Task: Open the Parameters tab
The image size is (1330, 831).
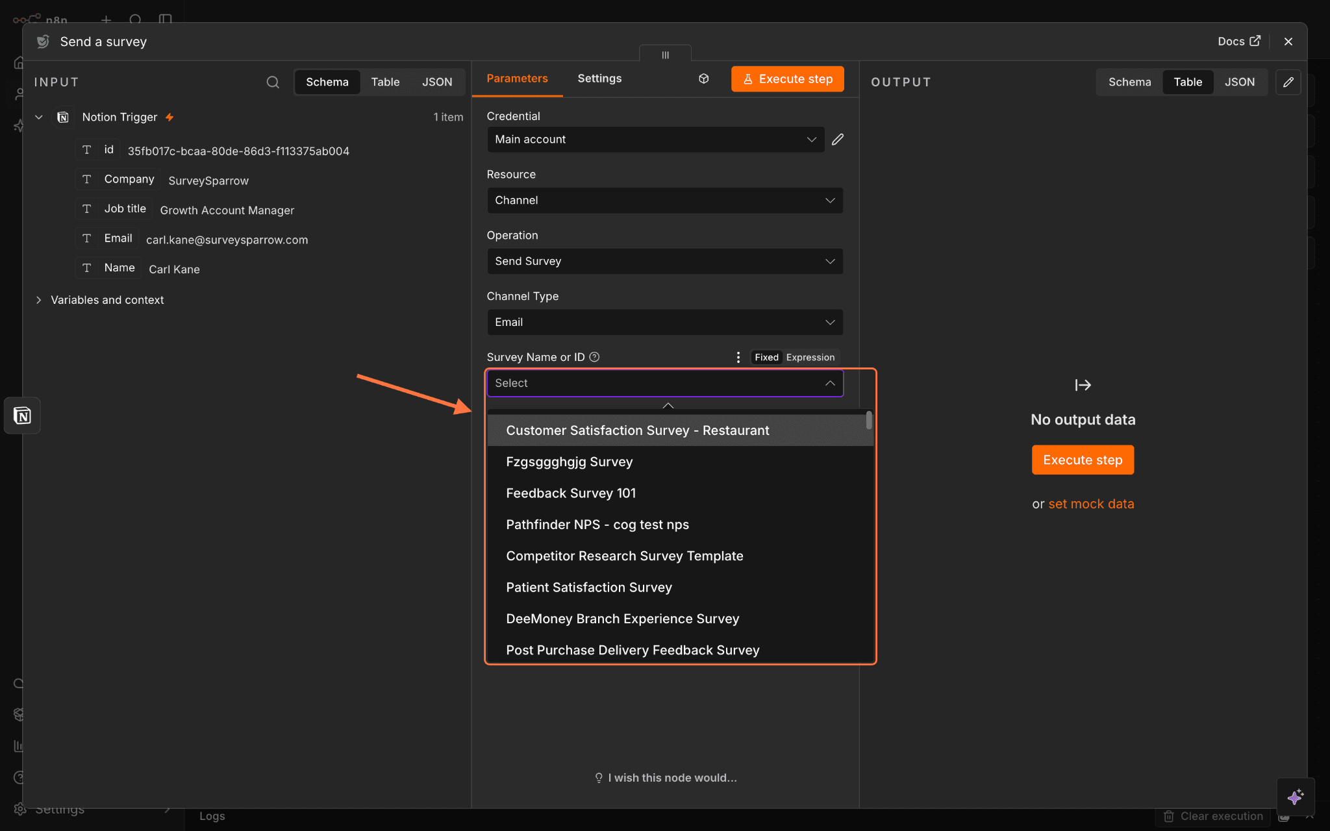Action: coord(517,79)
